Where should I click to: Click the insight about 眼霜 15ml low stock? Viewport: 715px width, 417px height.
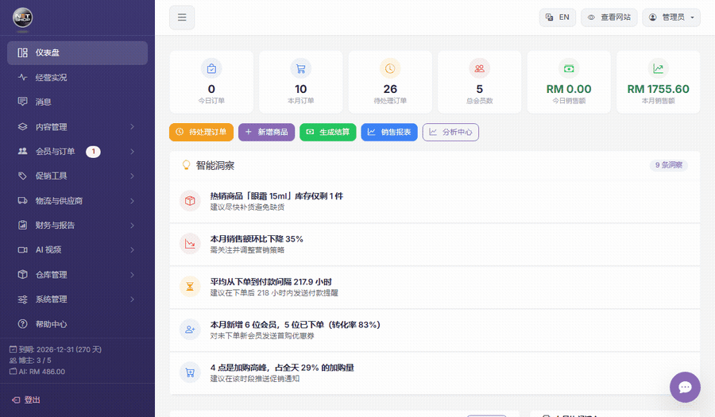[276, 196]
